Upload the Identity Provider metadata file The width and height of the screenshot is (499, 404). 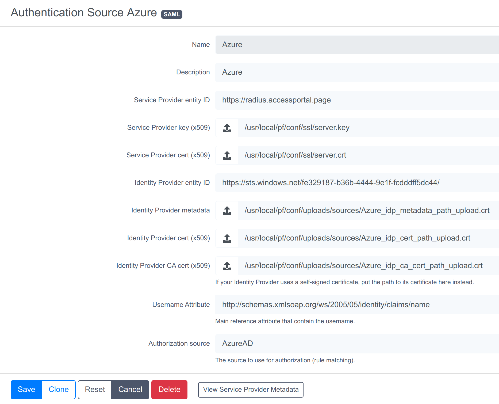pyautogui.click(x=227, y=211)
